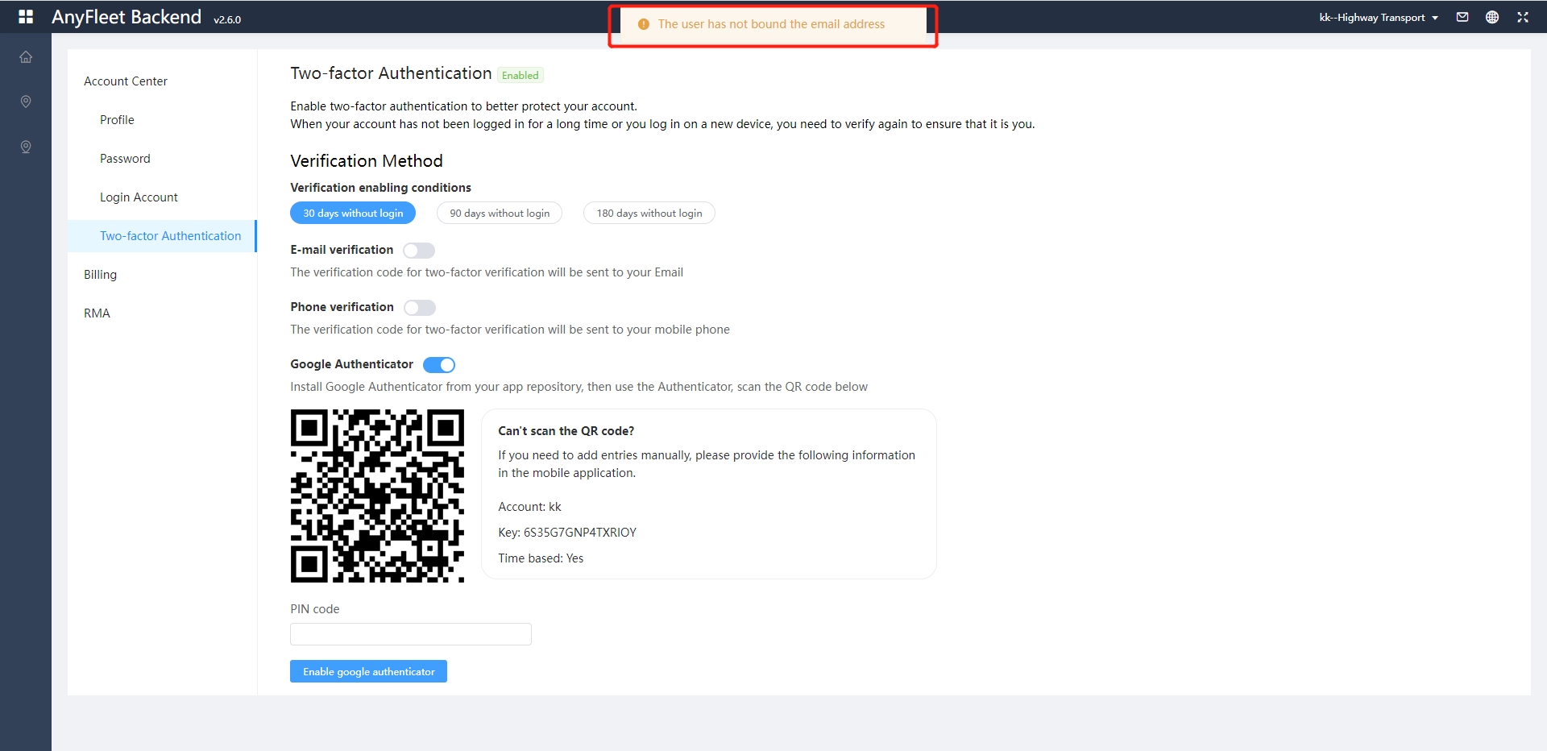Select 90 days without login
This screenshot has width=1547, height=751.
[x=500, y=213]
